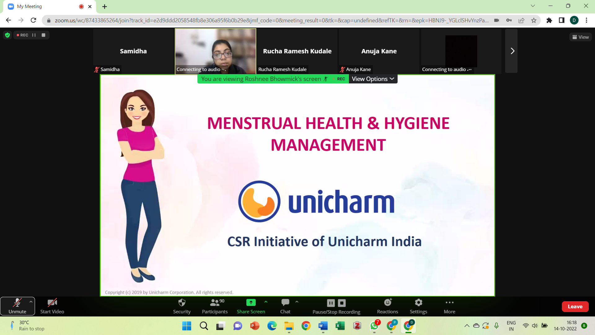The height and width of the screenshot is (335, 595).
Task: Open the Reactions menu
Action: coord(387,306)
